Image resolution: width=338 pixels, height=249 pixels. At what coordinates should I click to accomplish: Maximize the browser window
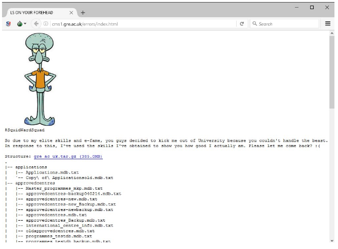(312, 7)
